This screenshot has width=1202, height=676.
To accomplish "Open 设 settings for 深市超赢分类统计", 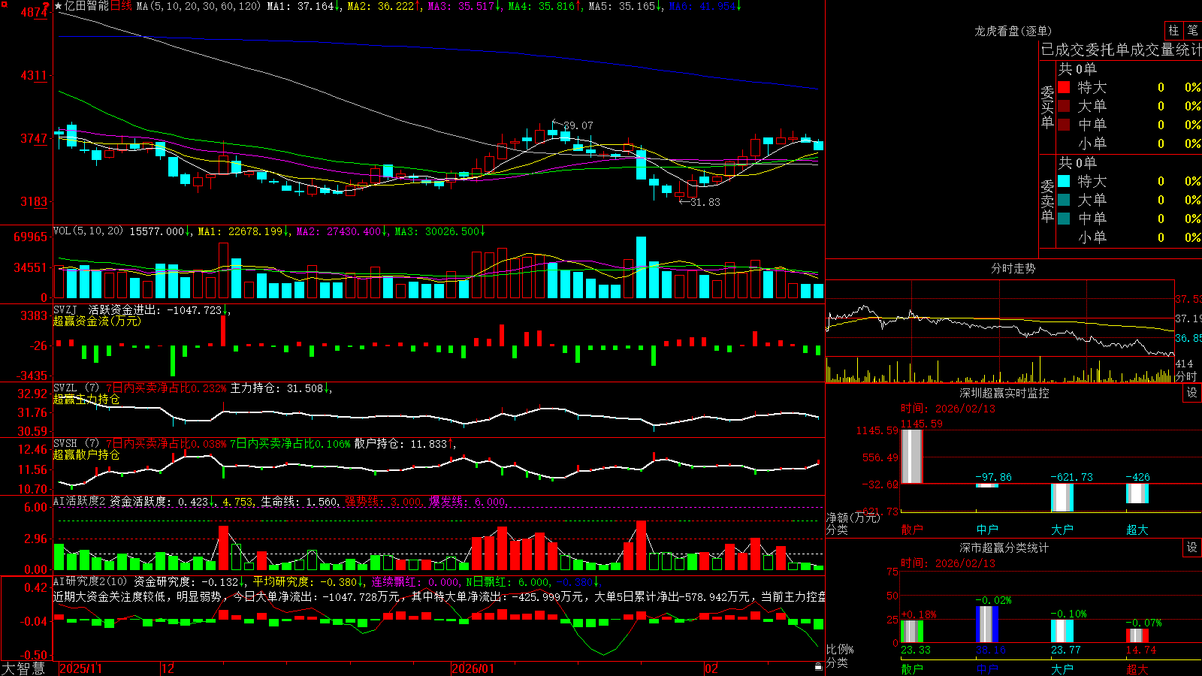I will (1192, 548).
